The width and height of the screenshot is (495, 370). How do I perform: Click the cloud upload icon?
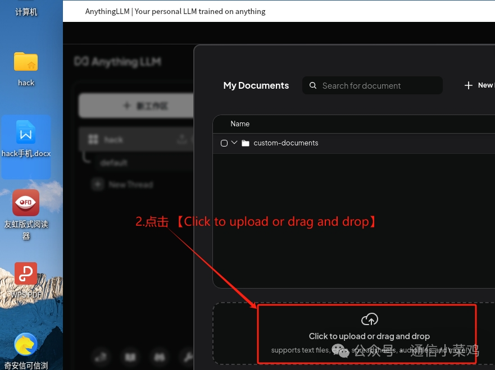(370, 319)
